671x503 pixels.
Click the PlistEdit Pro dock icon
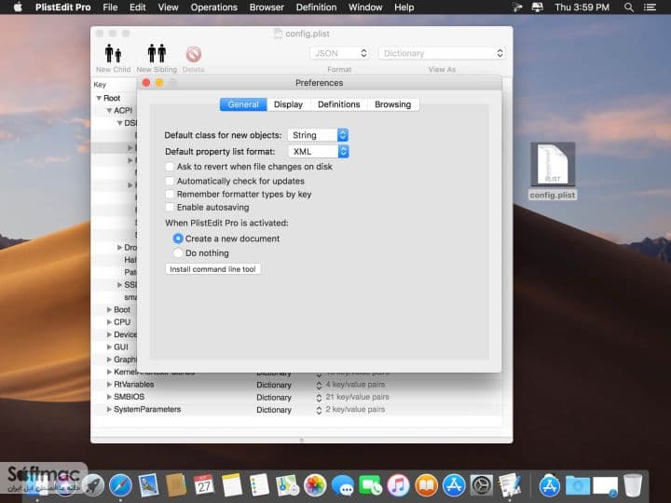(509, 485)
